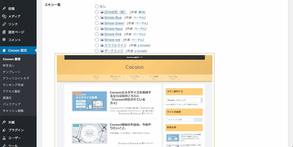Image resolution: width=293 pixels, height=147 pixels.
Task: Preview image icon beside [Child]和（紺）
Action: point(102,12)
